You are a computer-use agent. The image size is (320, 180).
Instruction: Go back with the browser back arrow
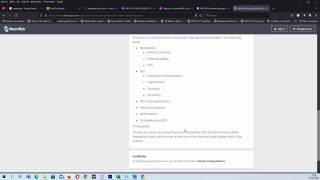click(x=4, y=15)
